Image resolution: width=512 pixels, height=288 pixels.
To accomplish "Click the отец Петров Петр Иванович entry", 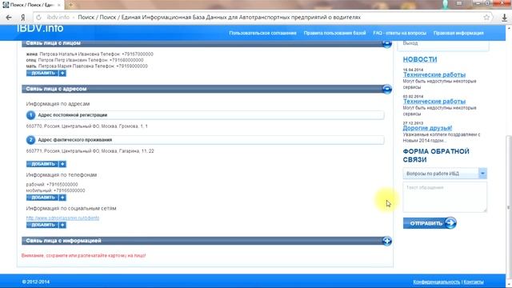I will point(85,61).
